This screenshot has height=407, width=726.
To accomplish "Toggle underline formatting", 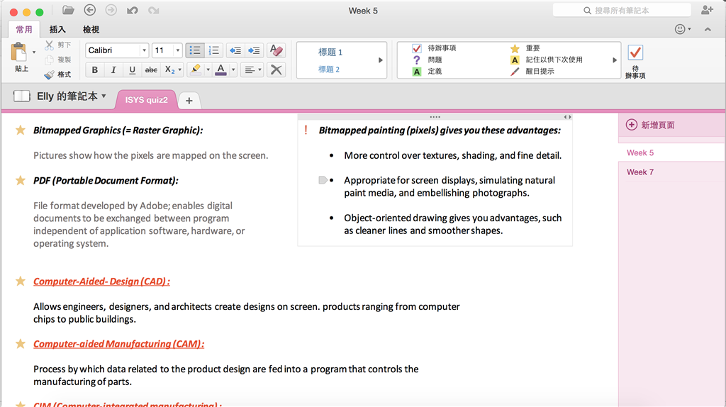I will [132, 70].
